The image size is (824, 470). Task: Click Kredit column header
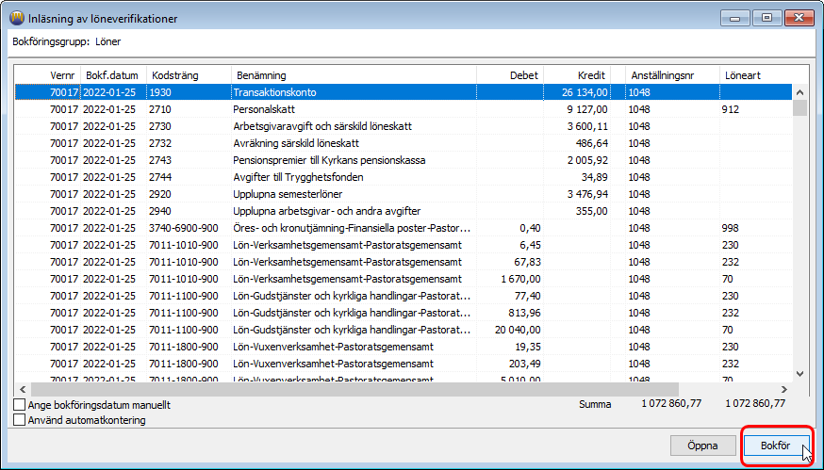(x=577, y=75)
